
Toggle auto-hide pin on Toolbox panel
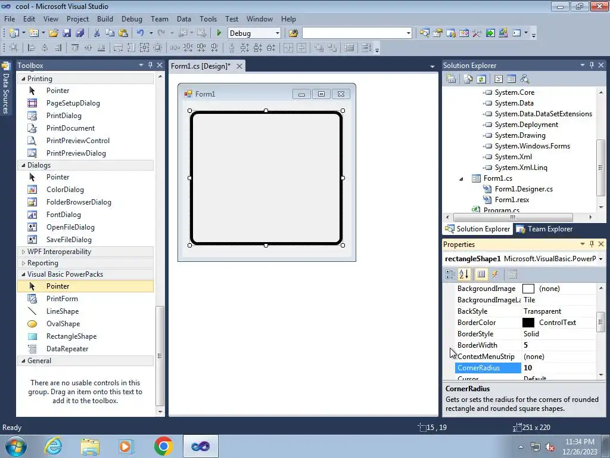[150, 65]
